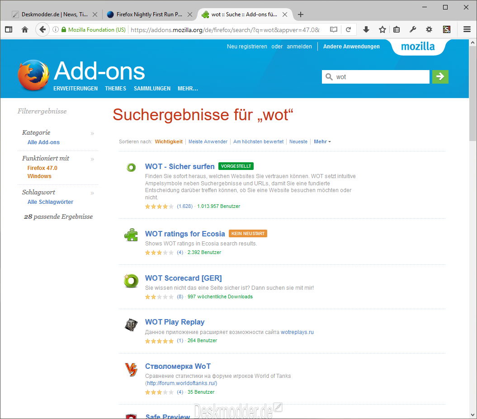477x419 pixels.
Task: Click the WOT ratings for Ecosia puzzle icon
Action: point(131,235)
